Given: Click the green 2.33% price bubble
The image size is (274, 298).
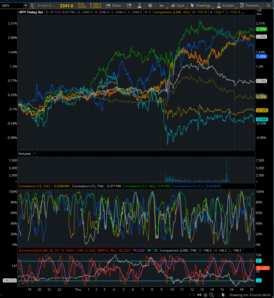Looking at the screenshot, I should point(262,29).
